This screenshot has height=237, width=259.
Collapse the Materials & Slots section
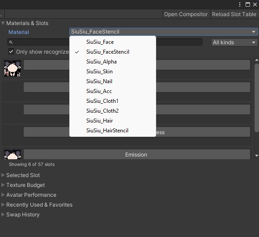click(x=3, y=23)
